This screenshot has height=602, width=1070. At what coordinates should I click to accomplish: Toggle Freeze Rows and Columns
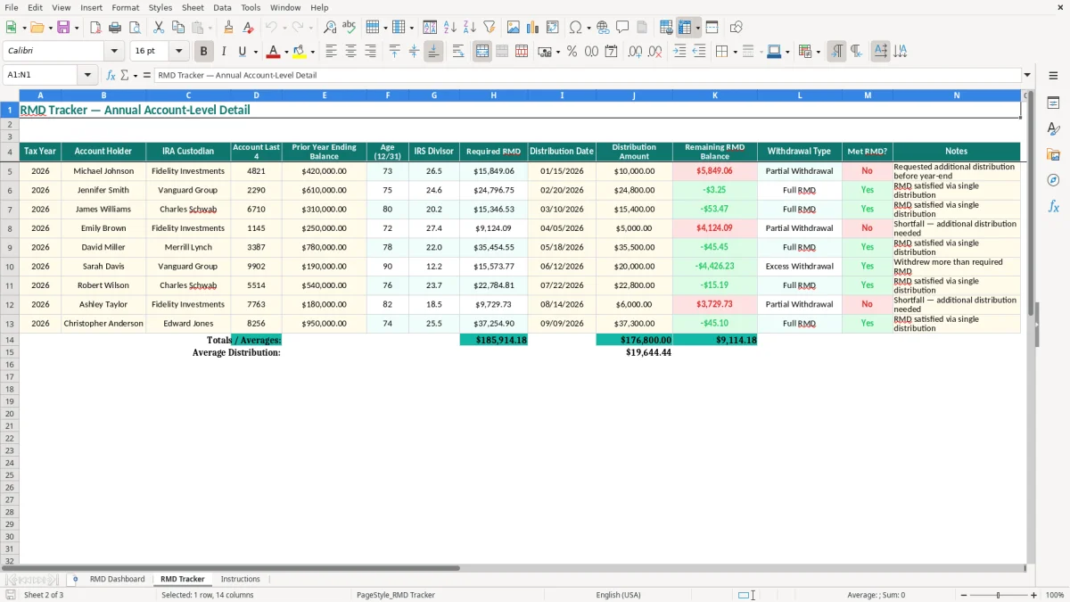point(685,28)
